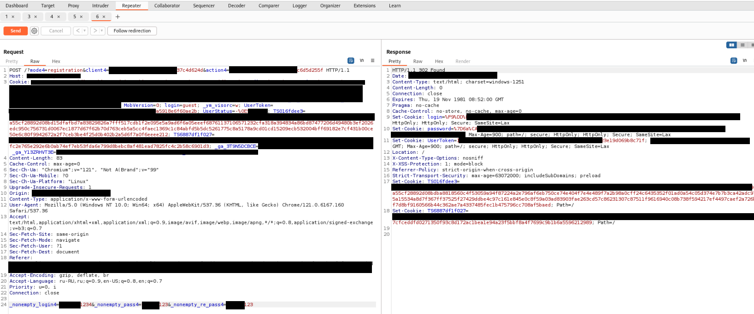Screen dimensions: 754x314
Task: Open the back-history dropdown arrow
Action: tap(85, 31)
